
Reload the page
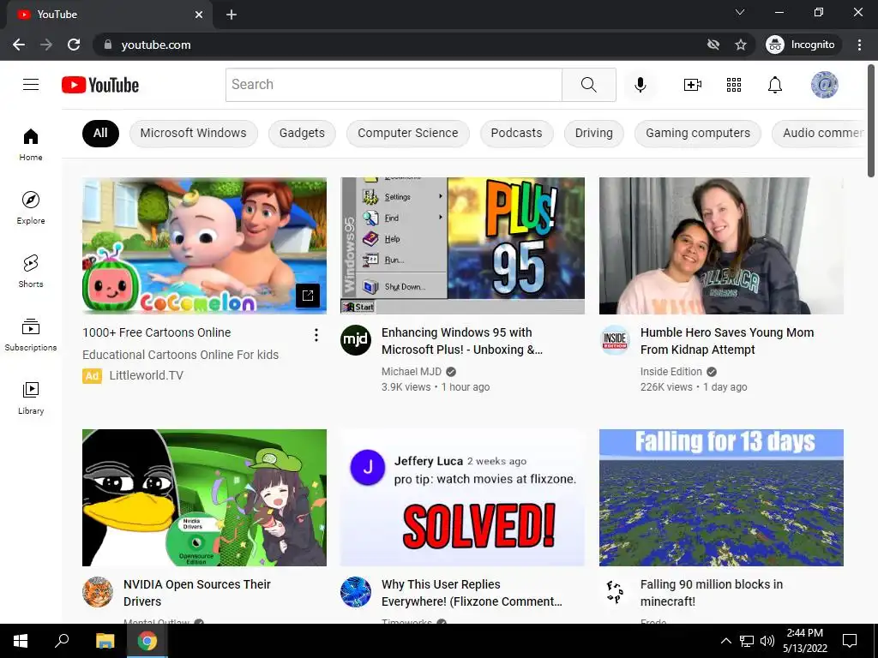coord(74,45)
